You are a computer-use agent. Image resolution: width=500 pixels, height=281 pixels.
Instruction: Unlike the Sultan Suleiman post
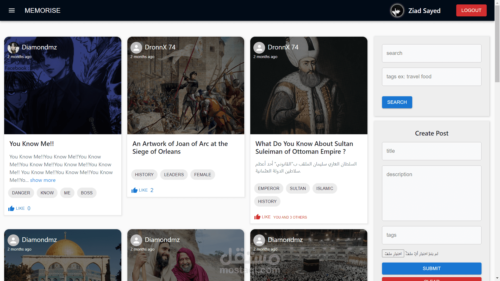[x=258, y=216]
